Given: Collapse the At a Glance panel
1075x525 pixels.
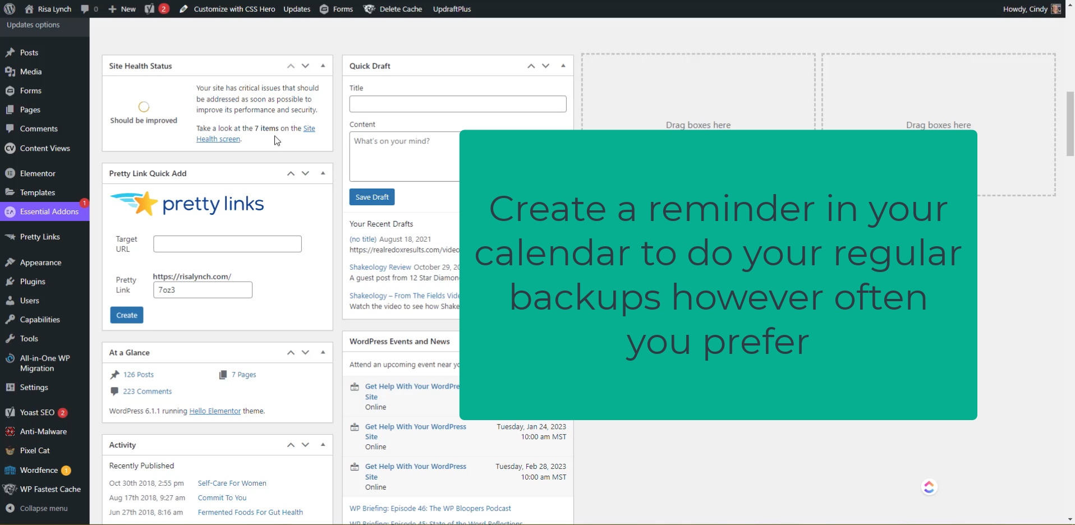Looking at the screenshot, I should (323, 352).
